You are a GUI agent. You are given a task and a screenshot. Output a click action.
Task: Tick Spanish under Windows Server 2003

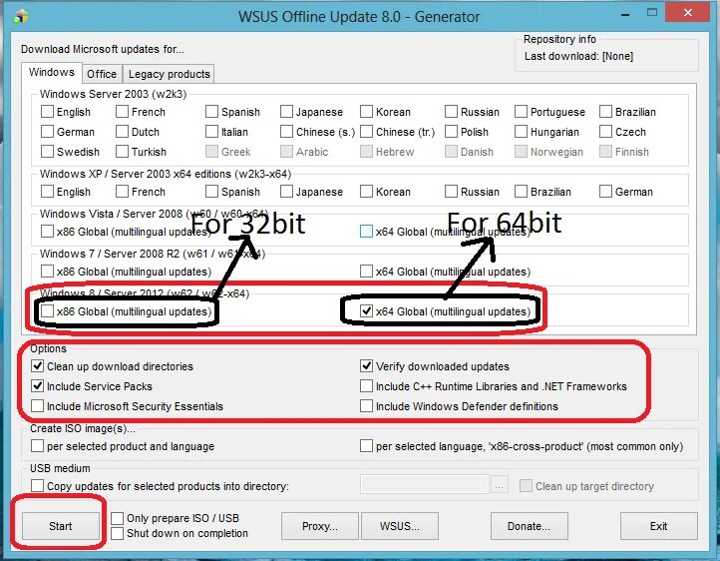pos(211,112)
